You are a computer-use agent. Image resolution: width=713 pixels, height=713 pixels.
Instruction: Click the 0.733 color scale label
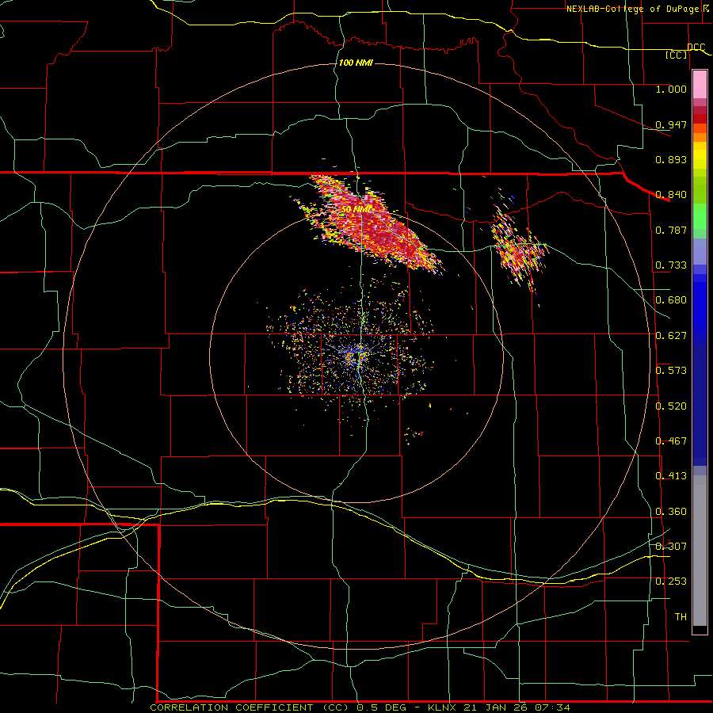point(671,265)
